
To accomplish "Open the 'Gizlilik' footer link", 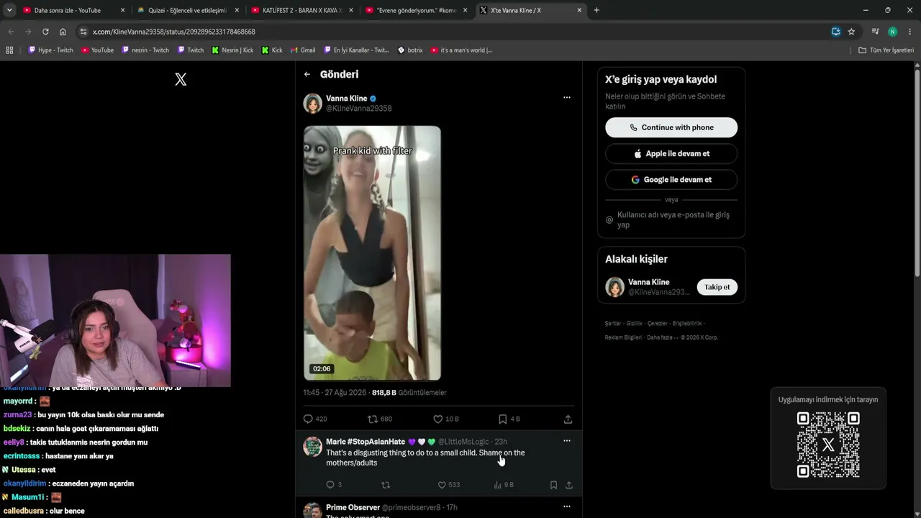I will 634,323.
